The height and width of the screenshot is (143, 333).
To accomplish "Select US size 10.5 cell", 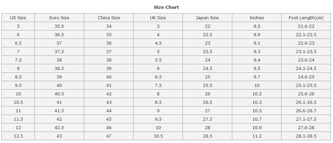I will click(x=18, y=102).
